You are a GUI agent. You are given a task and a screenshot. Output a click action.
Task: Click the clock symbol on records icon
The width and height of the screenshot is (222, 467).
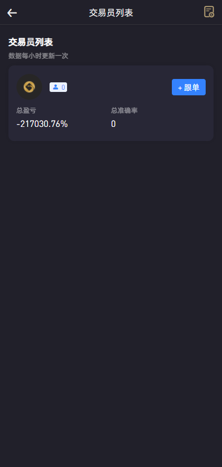tap(211, 15)
